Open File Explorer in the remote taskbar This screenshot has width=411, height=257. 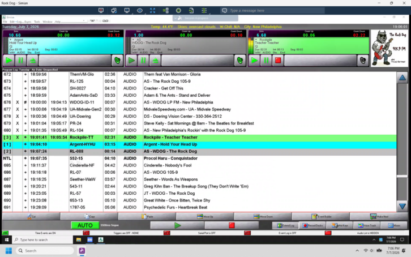point(79,239)
